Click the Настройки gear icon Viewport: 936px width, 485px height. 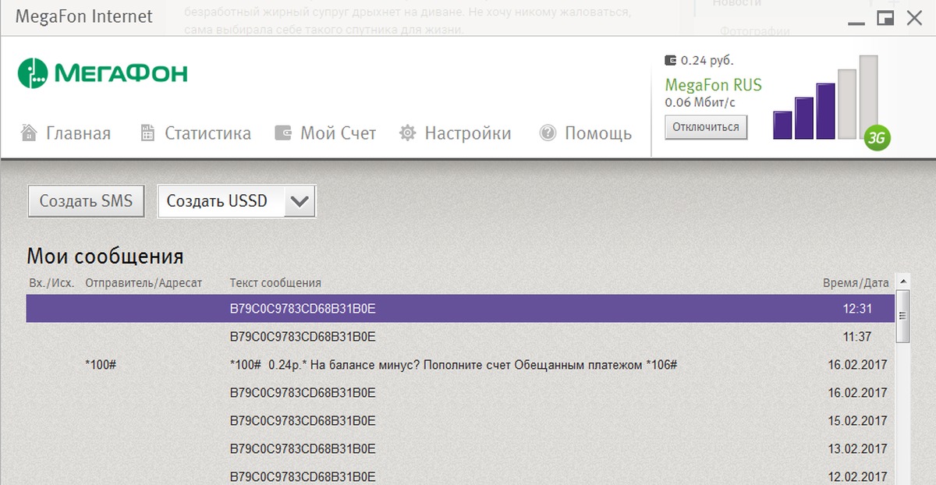(407, 133)
